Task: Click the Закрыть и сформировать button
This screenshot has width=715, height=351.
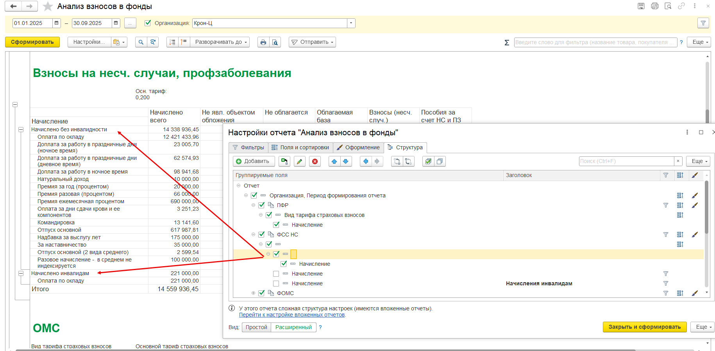Action: tap(644, 327)
